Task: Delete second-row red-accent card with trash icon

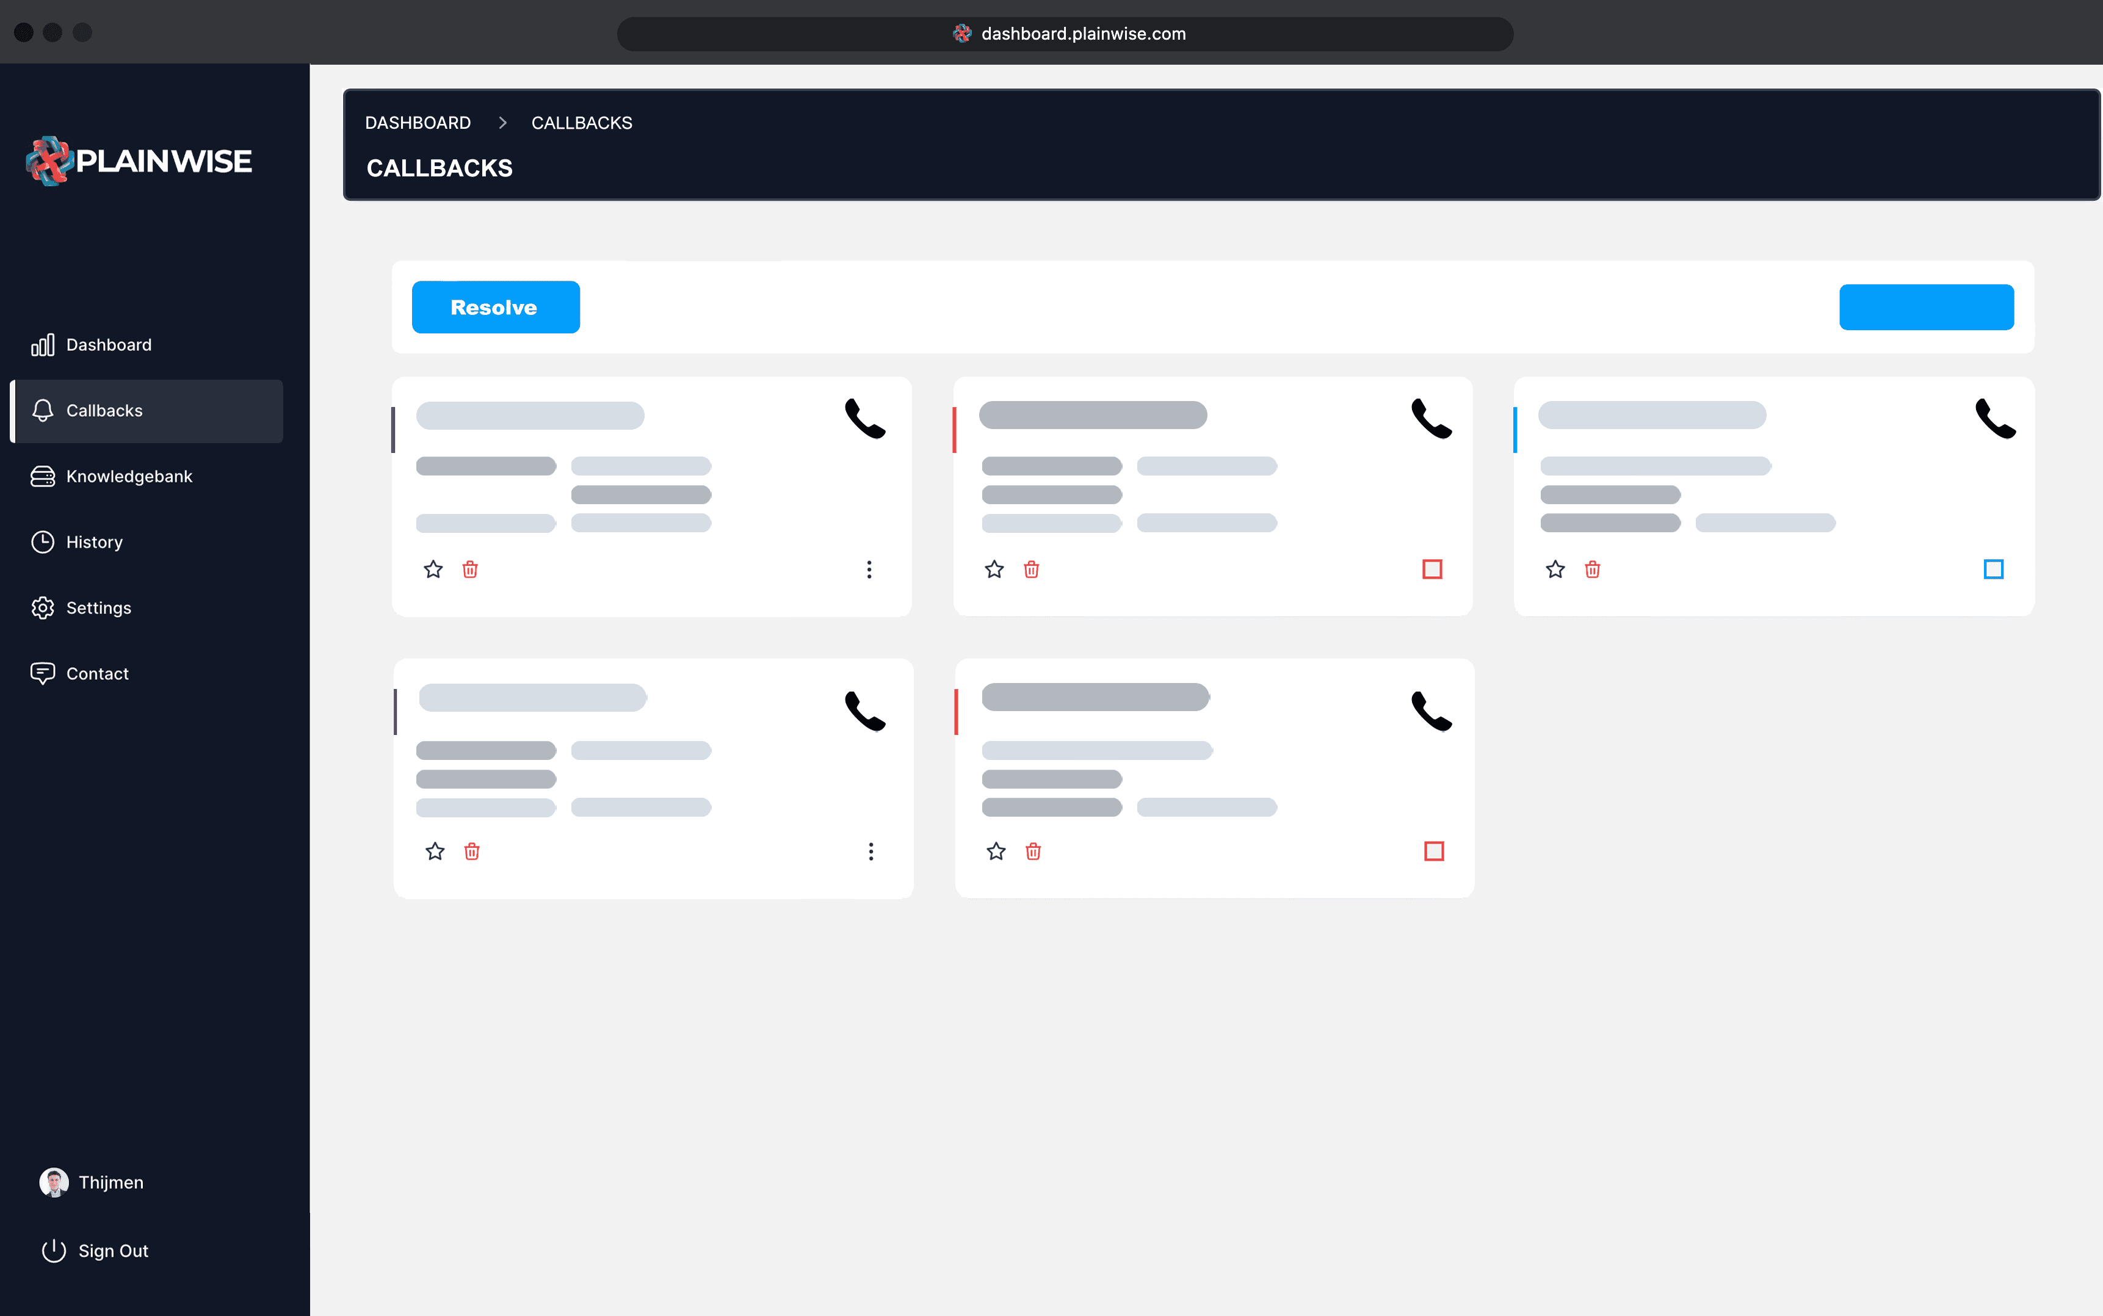Action: 1033,851
